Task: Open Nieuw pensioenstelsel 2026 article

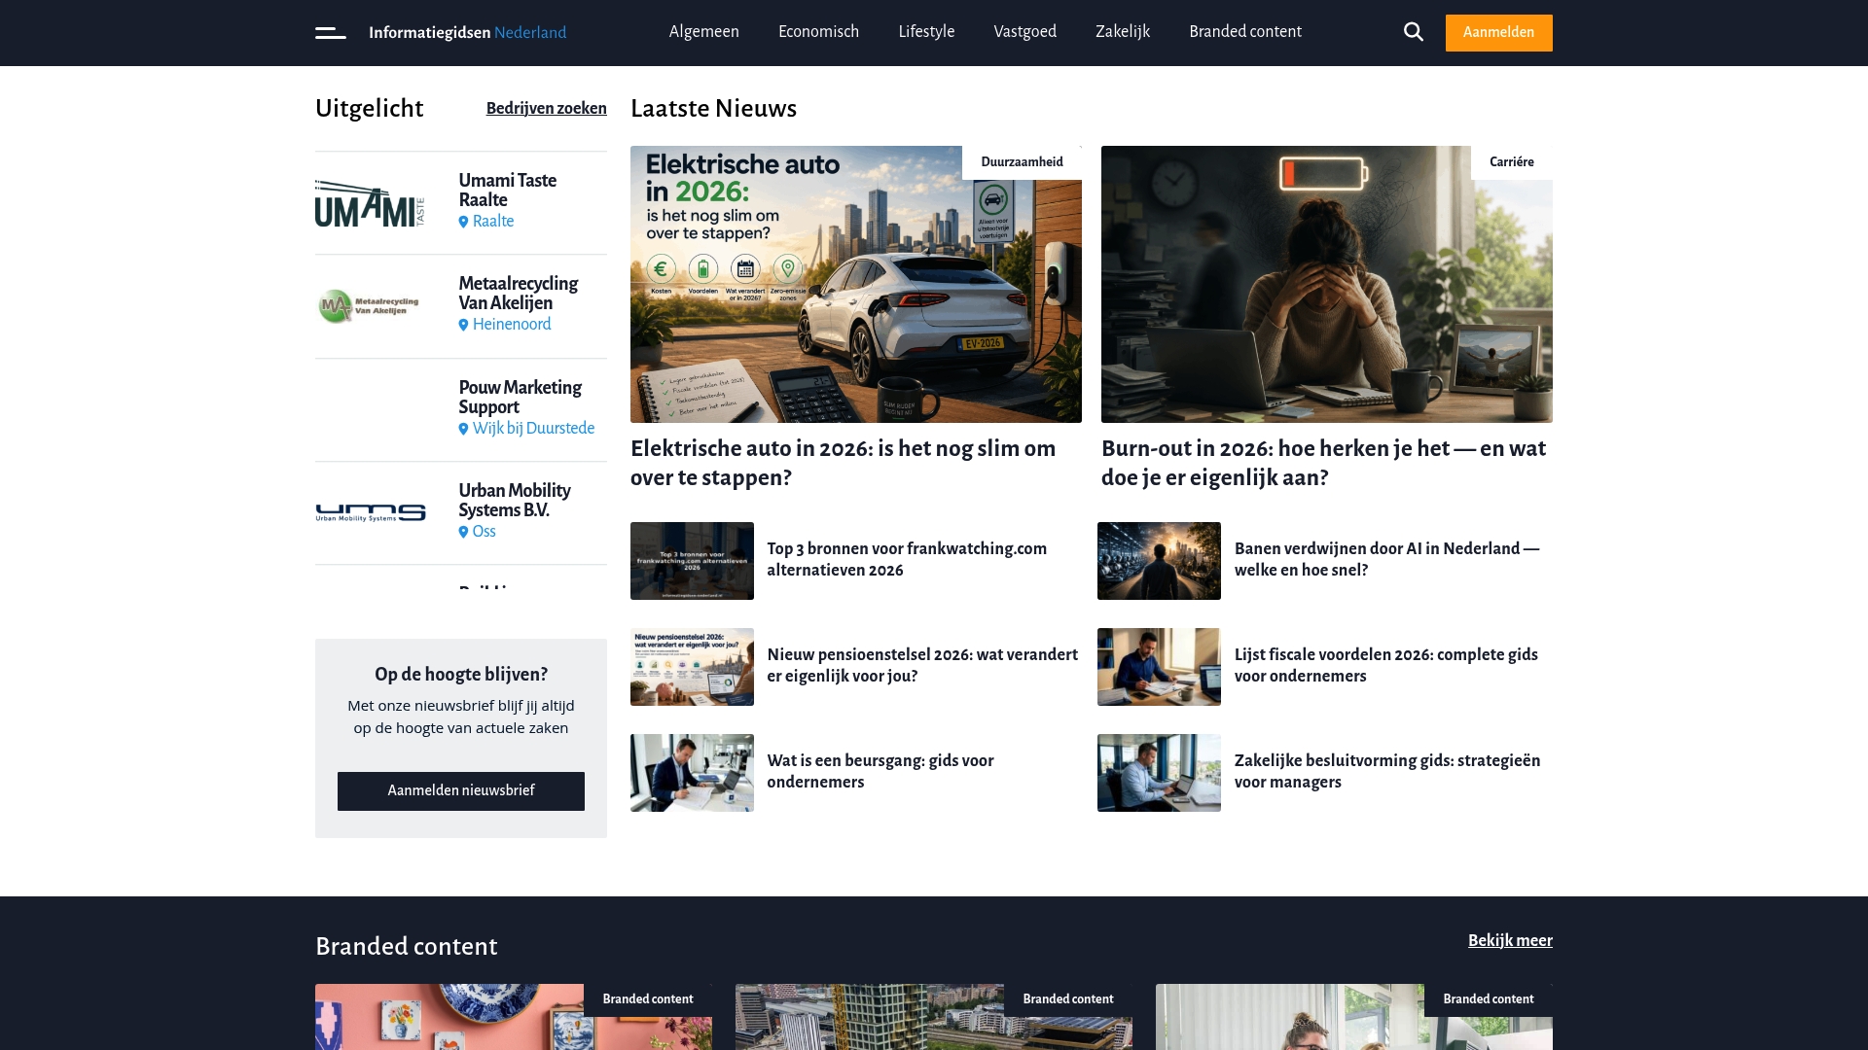Action: (x=922, y=665)
